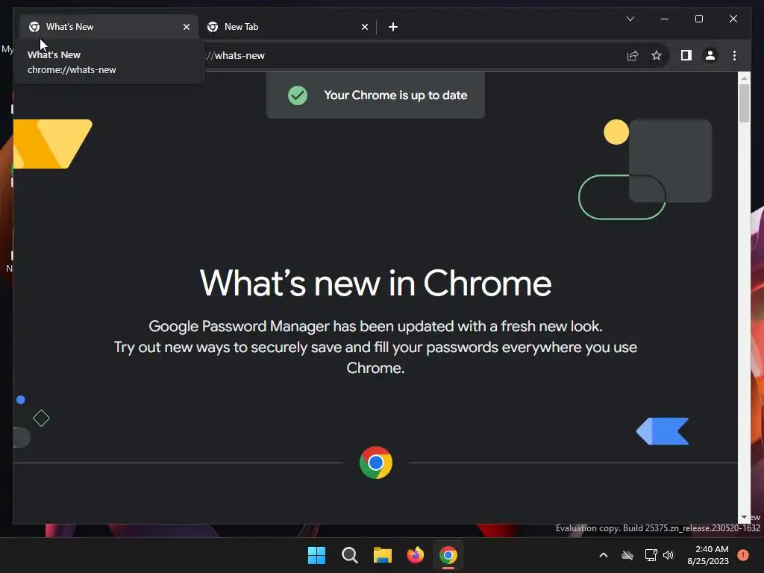Click the scrollbar up arrow
The width and height of the screenshot is (764, 573).
(744, 78)
